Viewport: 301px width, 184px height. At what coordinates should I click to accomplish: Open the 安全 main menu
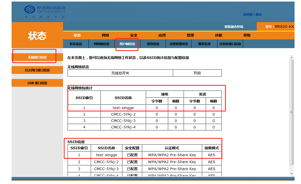pyautogui.click(x=134, y=35)
